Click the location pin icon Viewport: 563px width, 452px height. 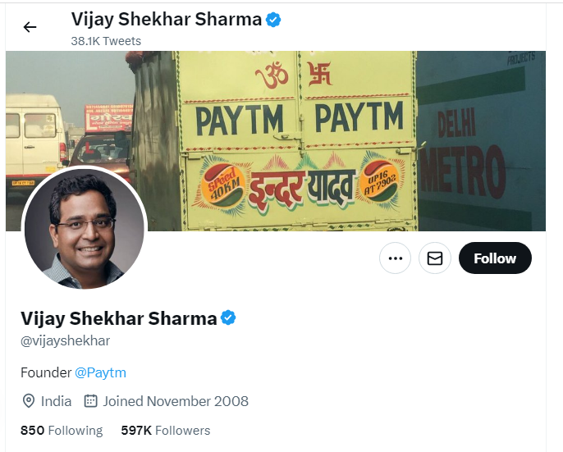(29, 401)
